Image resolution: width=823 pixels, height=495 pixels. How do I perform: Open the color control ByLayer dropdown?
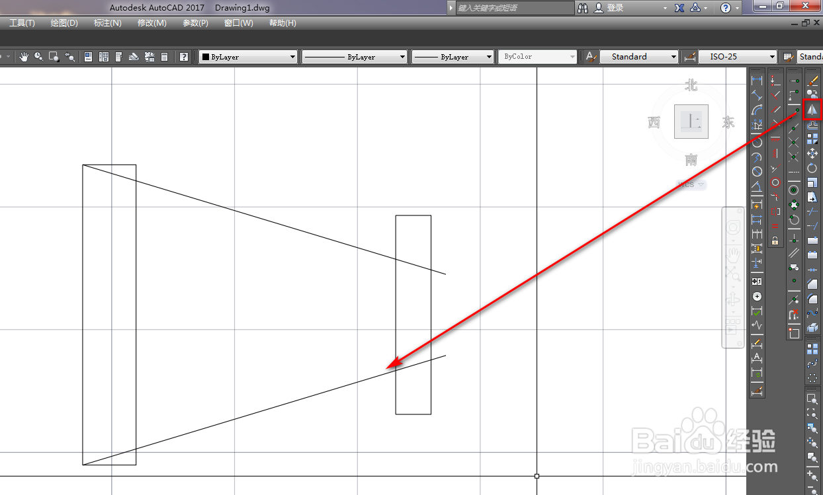tap(248, 57)
